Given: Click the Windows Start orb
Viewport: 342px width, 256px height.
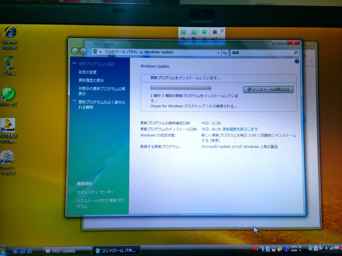Looking at the screenshot, I should [3, 251].
